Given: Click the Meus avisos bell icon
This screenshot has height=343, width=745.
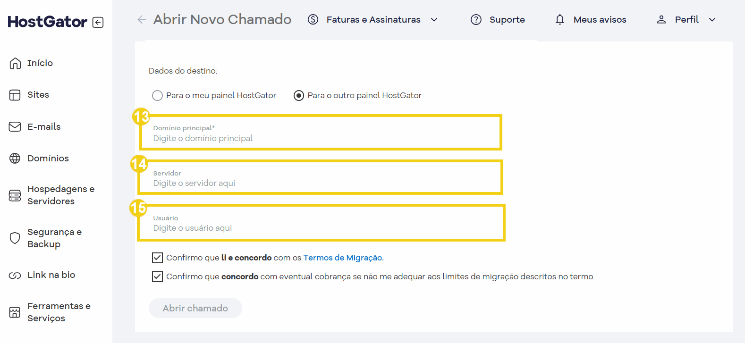Looking at the screenshot, I should pyautogui.click(x=560, y=19).
